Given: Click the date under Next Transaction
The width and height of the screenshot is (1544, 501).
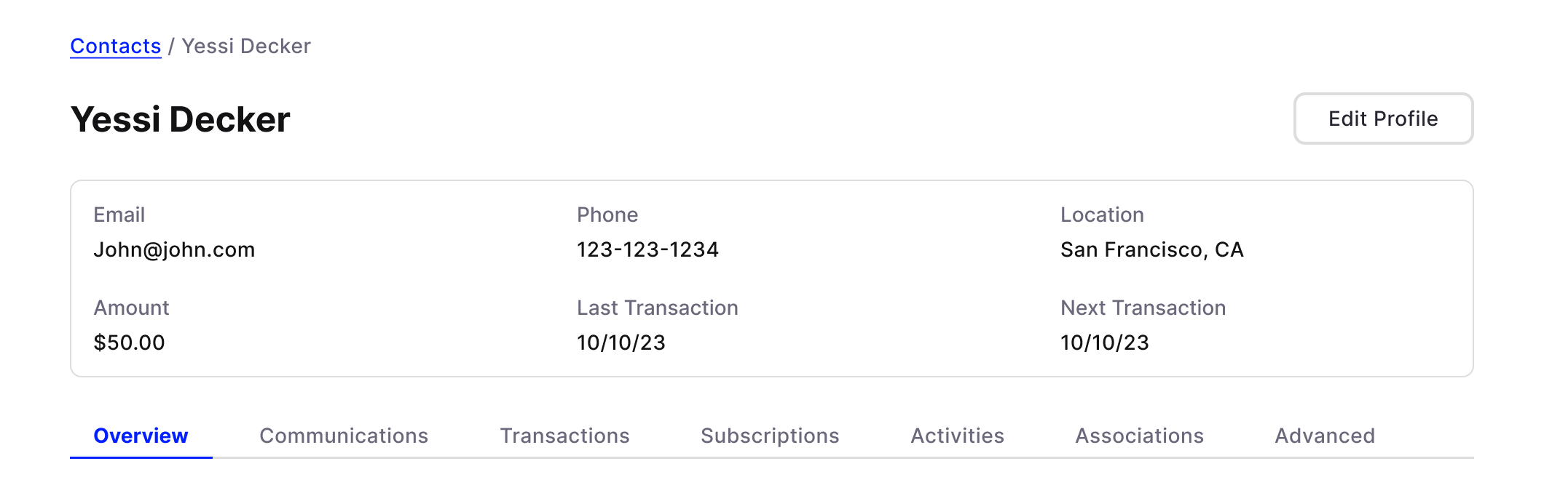Looking at the screenshot, I should tap(1104, 342).
